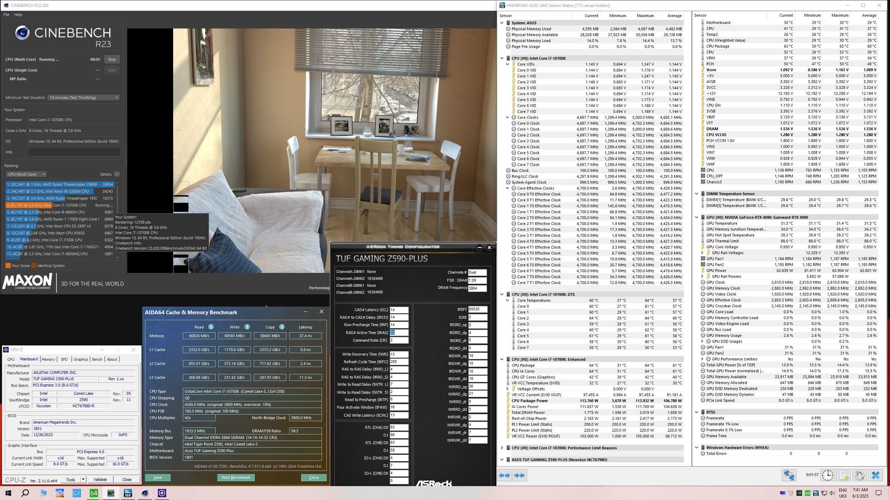Screen dimensions: 890x500
Task: Open the Windows Start menu
Action: (8, 493)
